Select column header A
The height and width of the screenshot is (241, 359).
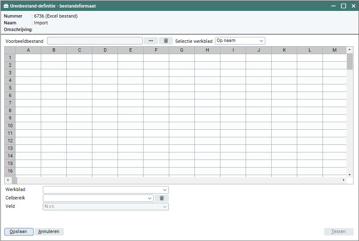28,50
